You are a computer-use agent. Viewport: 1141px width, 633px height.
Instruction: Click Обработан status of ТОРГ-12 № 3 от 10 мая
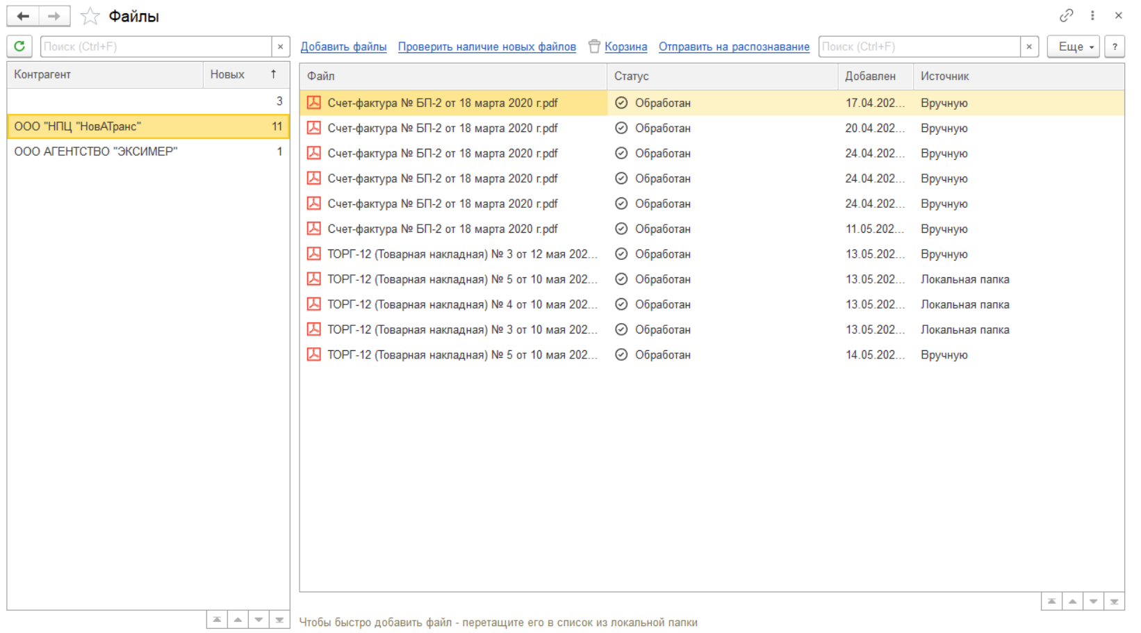pos(663,329)
